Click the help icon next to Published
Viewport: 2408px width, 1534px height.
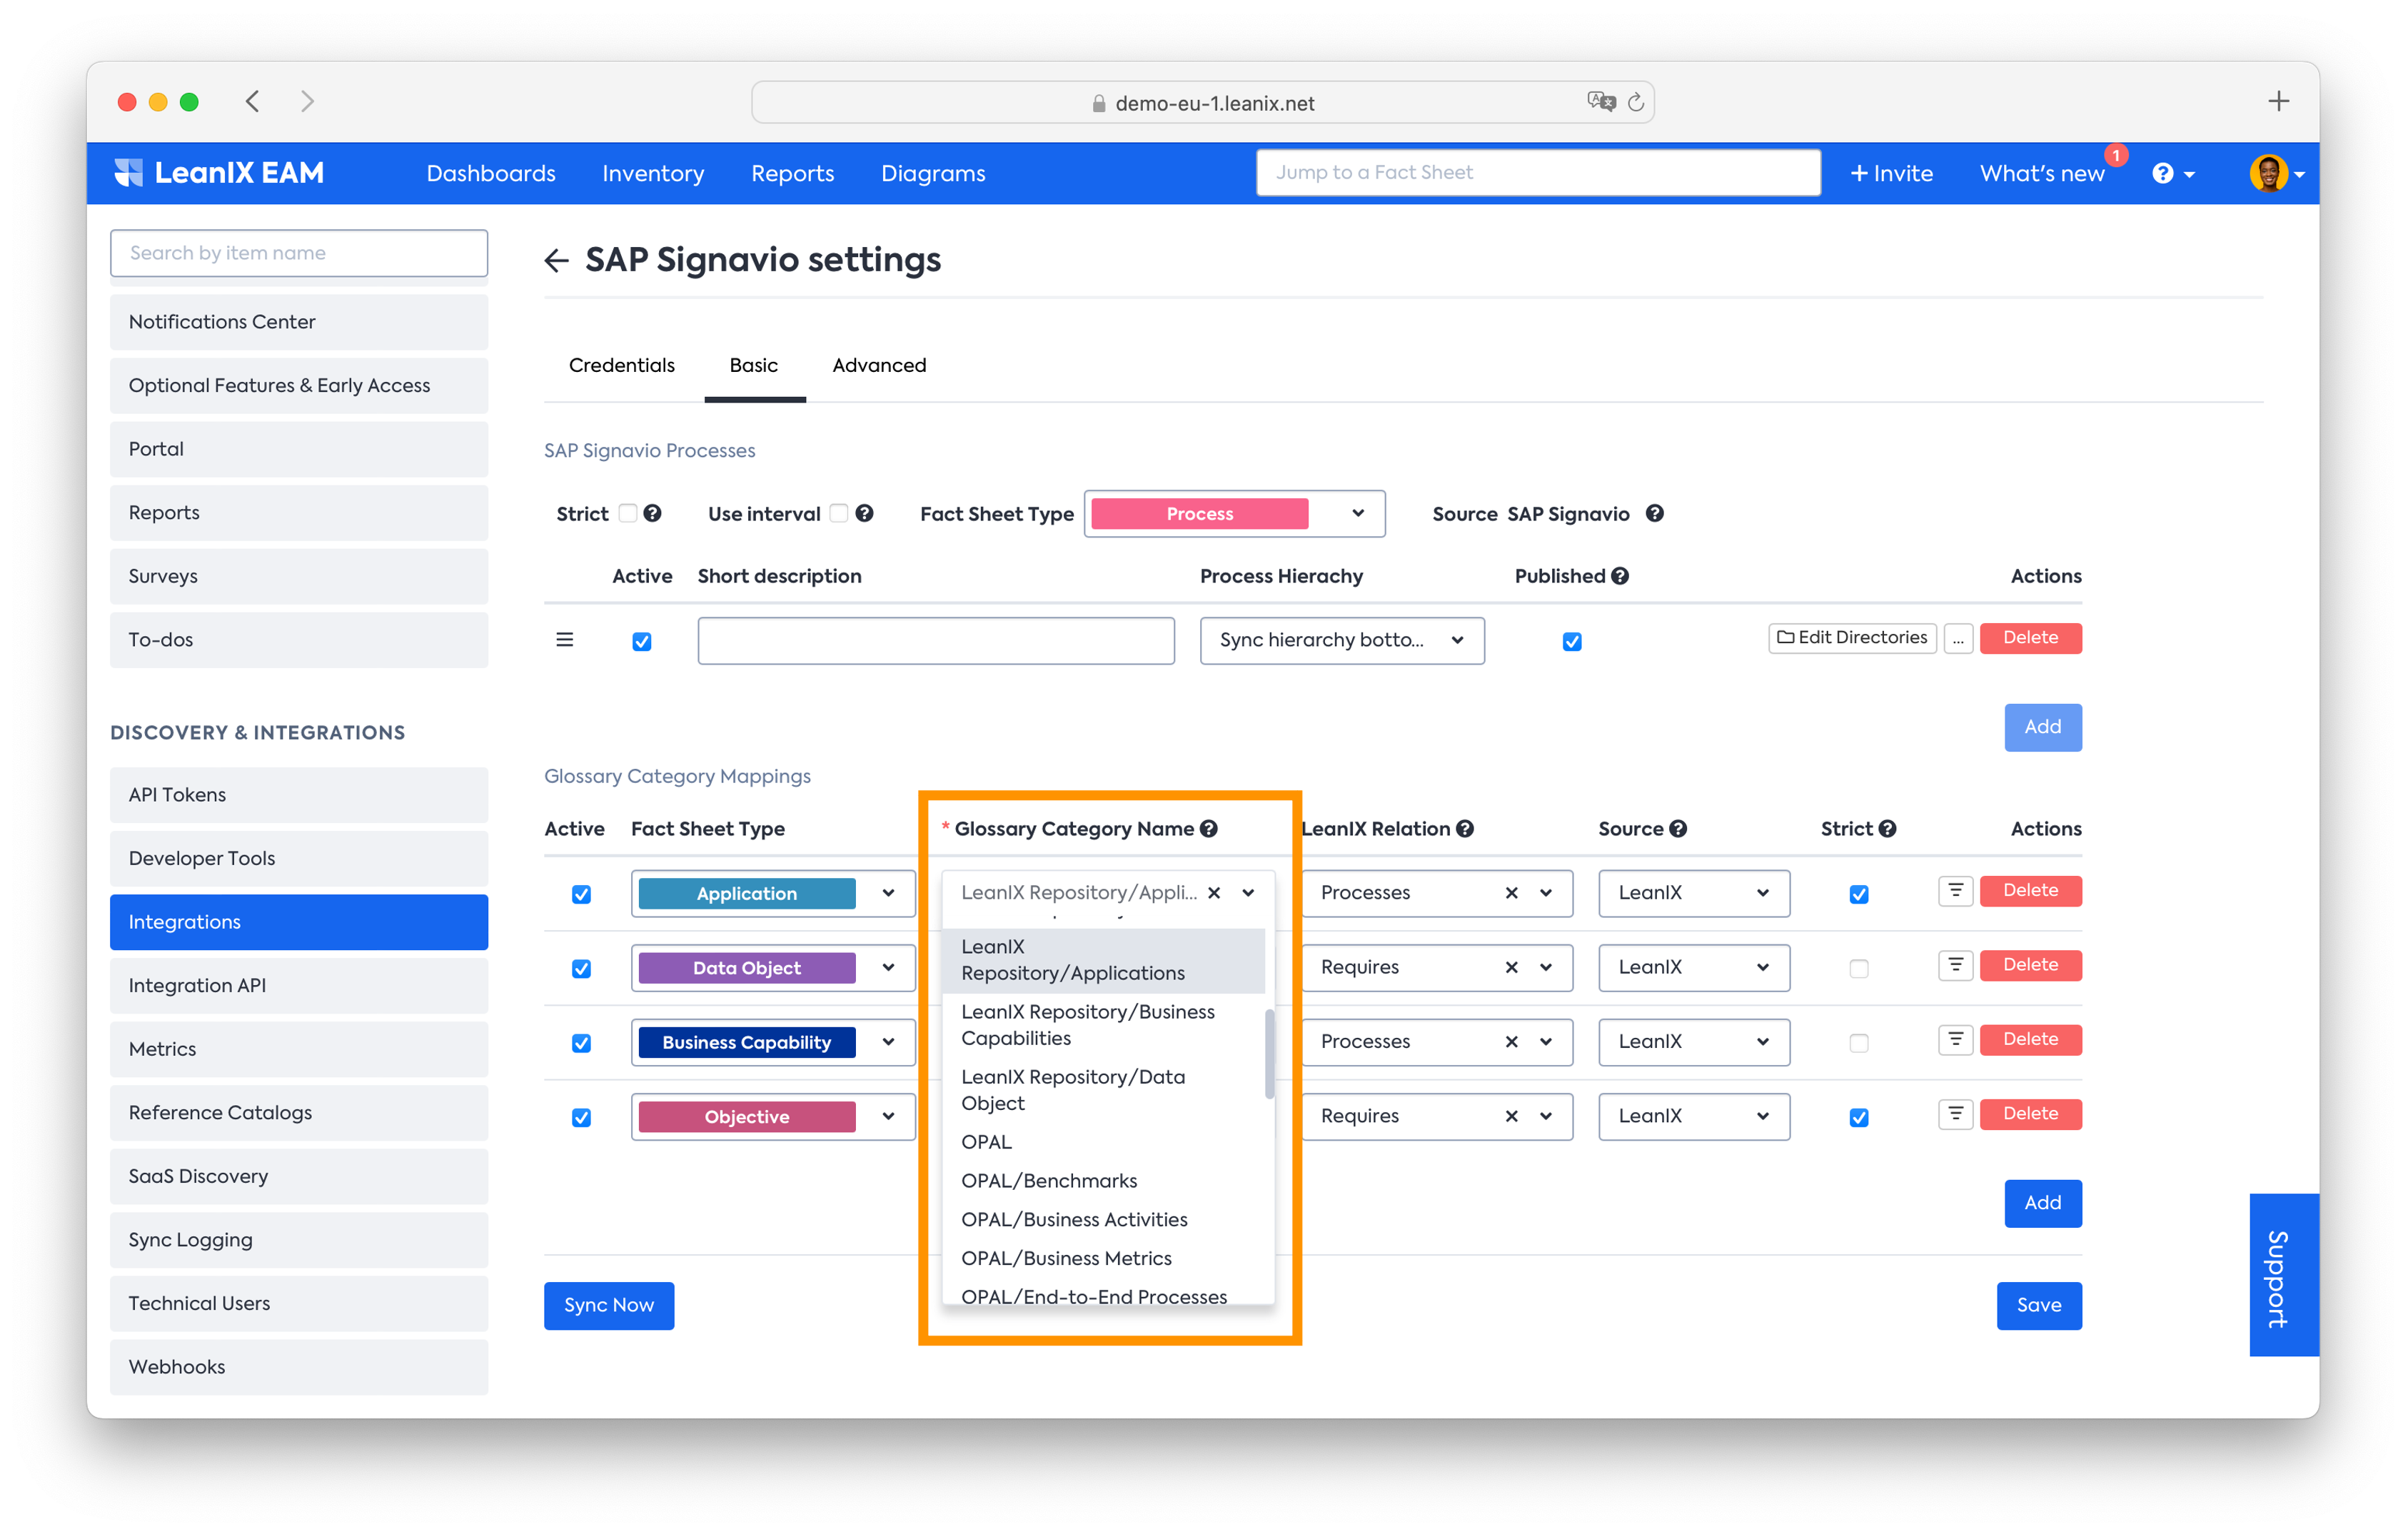(x=1620, y=575)
